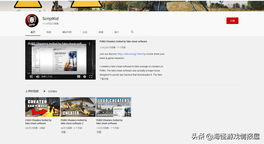The height and width of the screenshot is (144, 264).
Task: Open 1000 Cheaters thumbnail 7:14
Action: (x=114, y=107)
